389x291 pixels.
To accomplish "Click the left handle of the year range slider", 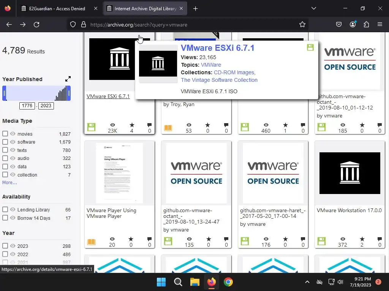I will click(x=4, y=93).
